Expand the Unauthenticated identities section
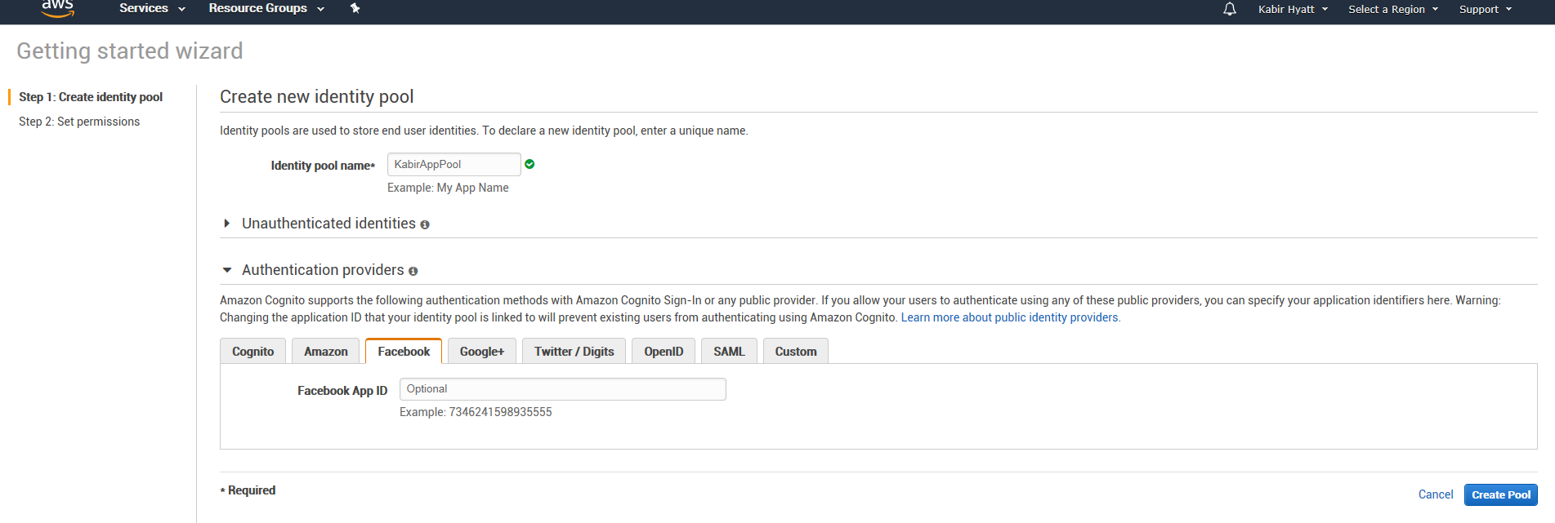The width and height of the screenshot is (1555, 523). pos(227,224)
